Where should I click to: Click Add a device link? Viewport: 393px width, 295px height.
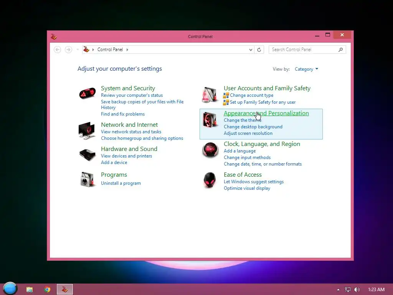pyautogui.click(x=114, y=162)
